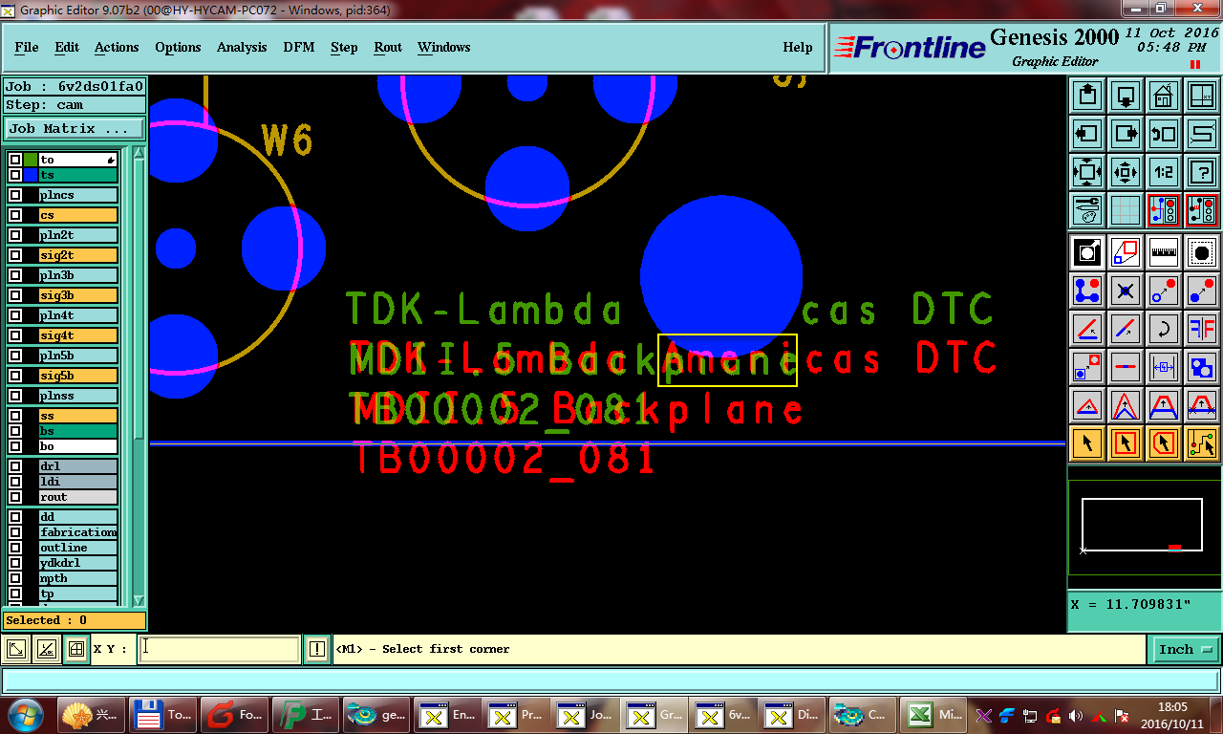Toggle the checkbox for layer outline
The width and height of the screenshot is (1223, 734).
tap(15, 548)
